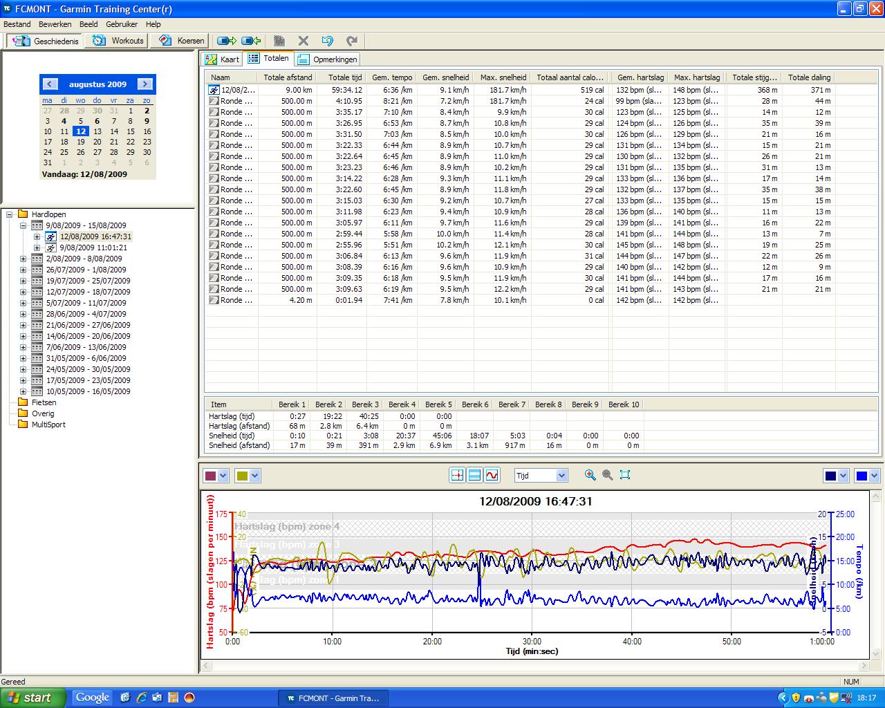Click the running activity icon for 9/08/2009 11:01:21
Image resolution: width=885 pixels, height=708 pixels.
[50, 248]
